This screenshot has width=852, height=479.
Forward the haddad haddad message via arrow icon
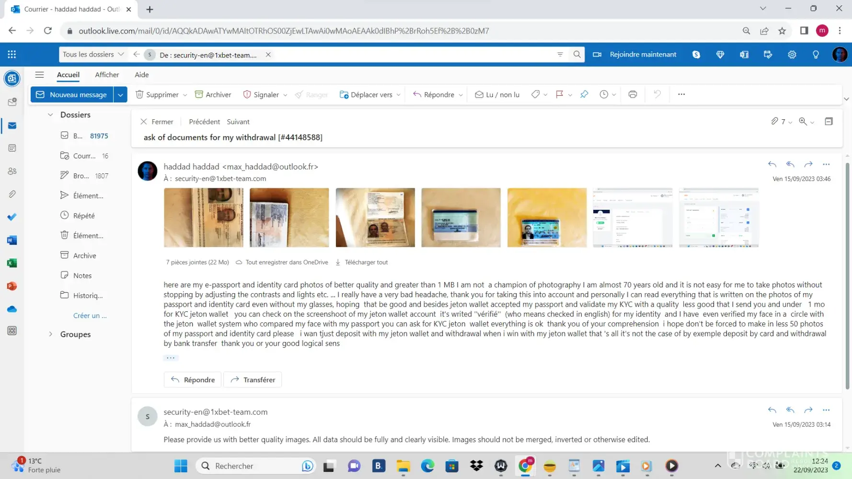pos(808,164)
